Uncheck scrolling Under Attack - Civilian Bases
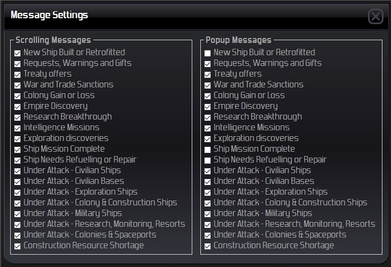 (x=18, y=182)
